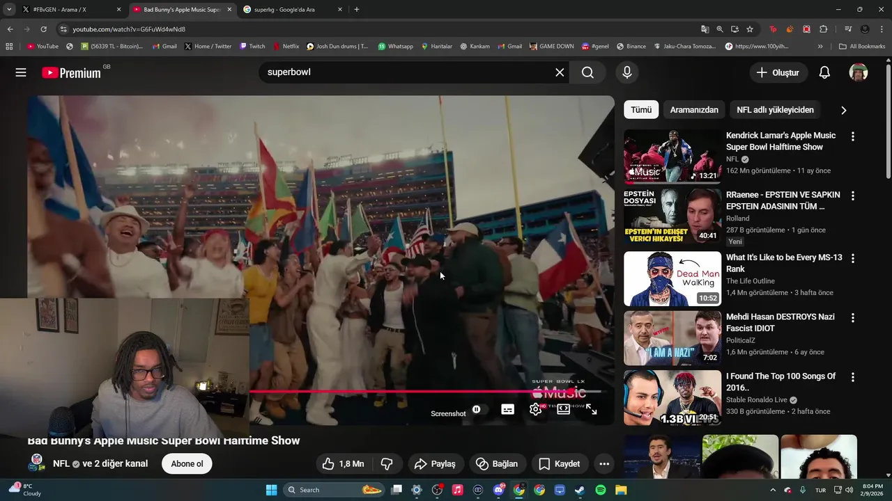Subscribe with the Abone ol button
The image size is (892, 501).
pyautogui.click(x=187, y=464)
